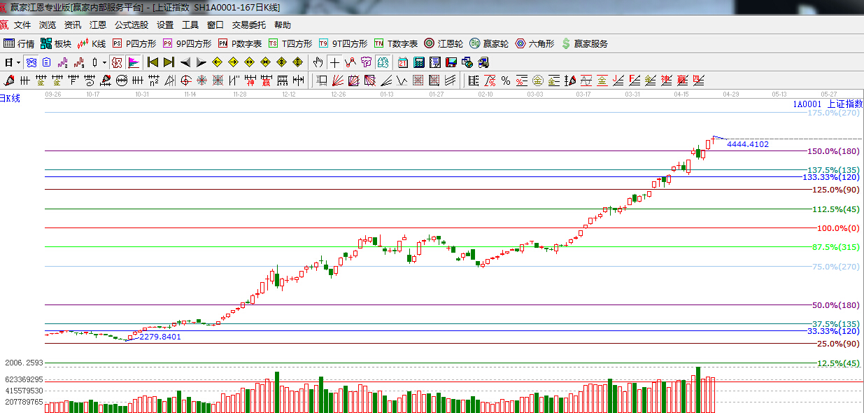864x413 pixels.
Task: Click the 赢家服务 service link
Action: pos(584,43)
